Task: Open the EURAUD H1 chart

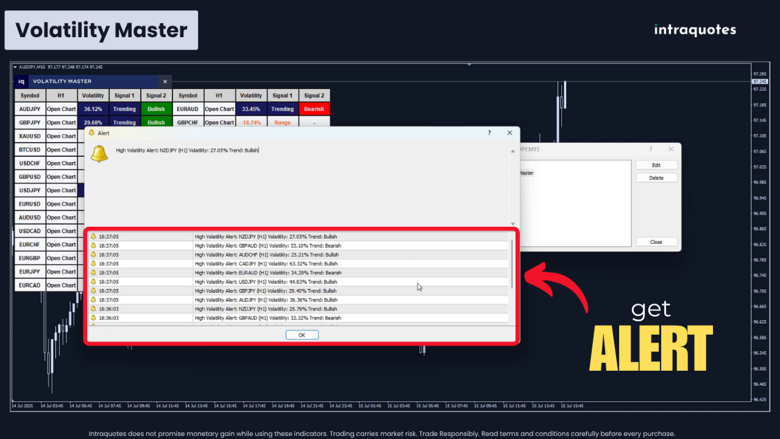Action: (x=219, y=109)
